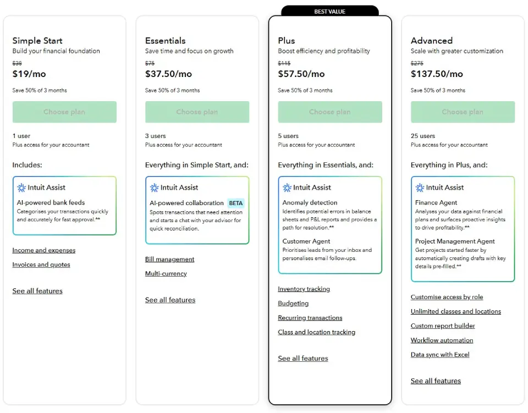528x413 pixels.
Task: Click the Bill management link
Action: (x=169, y=259)
